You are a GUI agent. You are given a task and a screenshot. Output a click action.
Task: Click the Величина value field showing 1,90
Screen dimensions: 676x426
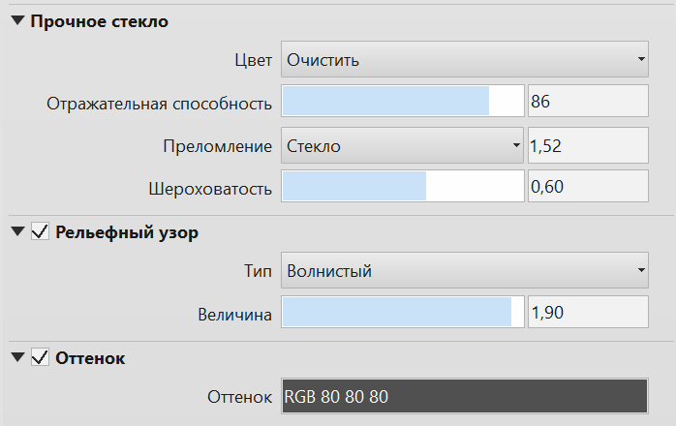coord(587,313)
